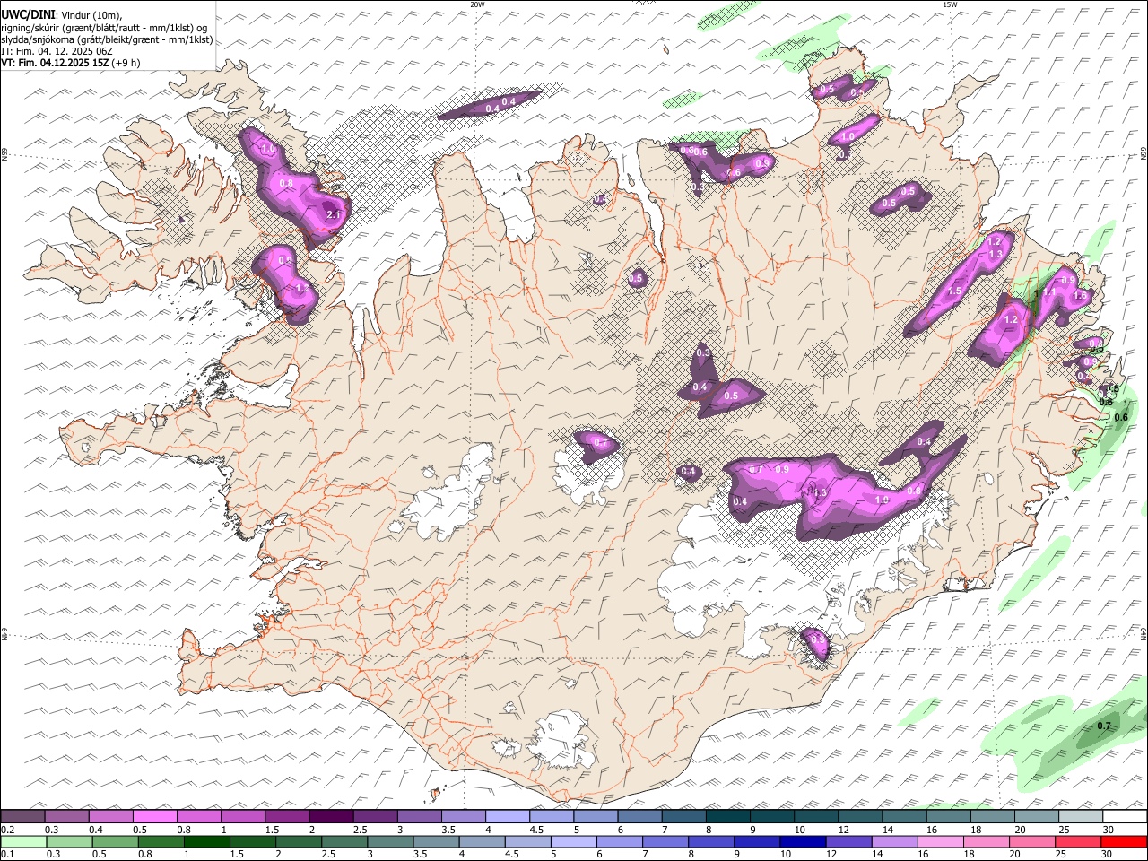Click violet lower swatch between 12 and 14
Viewport: 1148px width, 861px height.
pos(848,841)
